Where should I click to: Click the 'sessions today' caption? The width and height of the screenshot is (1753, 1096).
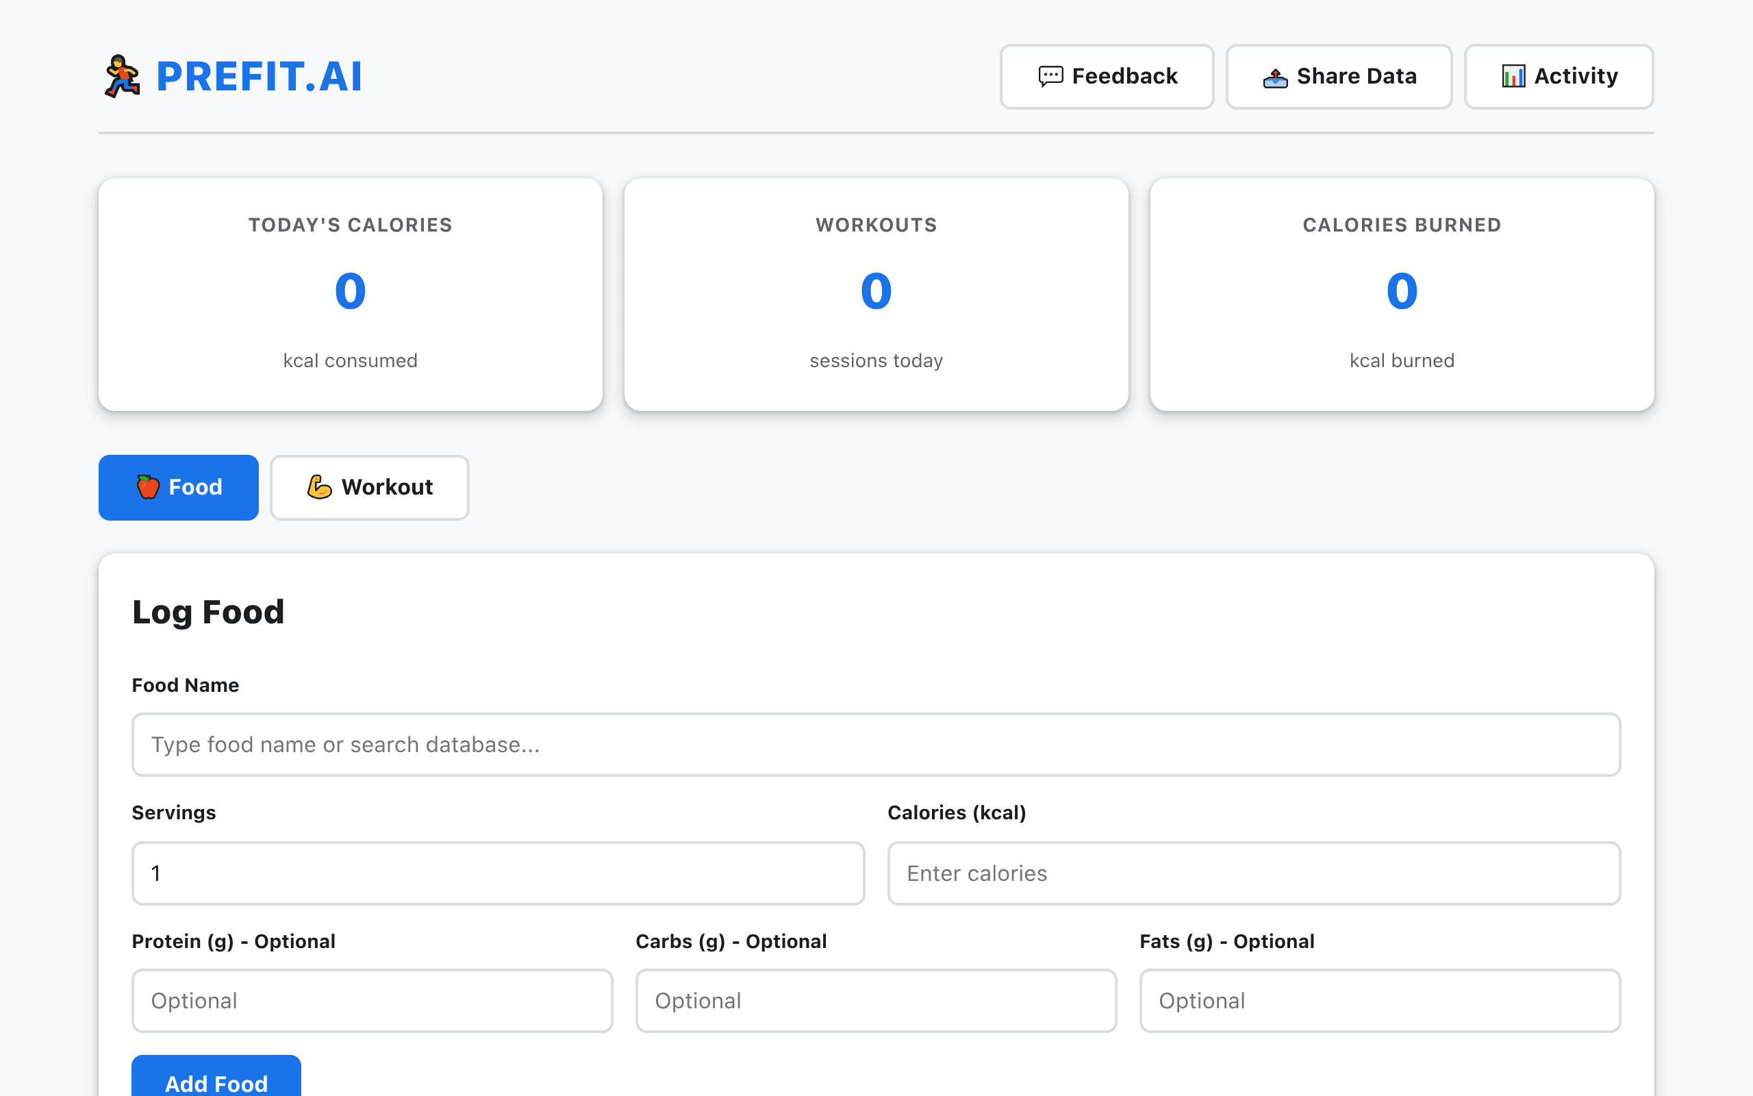[876, 360]
